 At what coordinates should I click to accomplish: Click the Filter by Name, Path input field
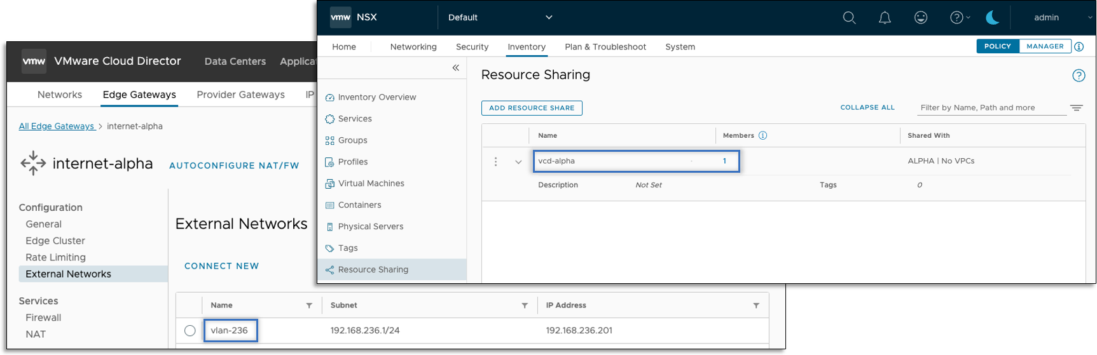tap(991, 108)
